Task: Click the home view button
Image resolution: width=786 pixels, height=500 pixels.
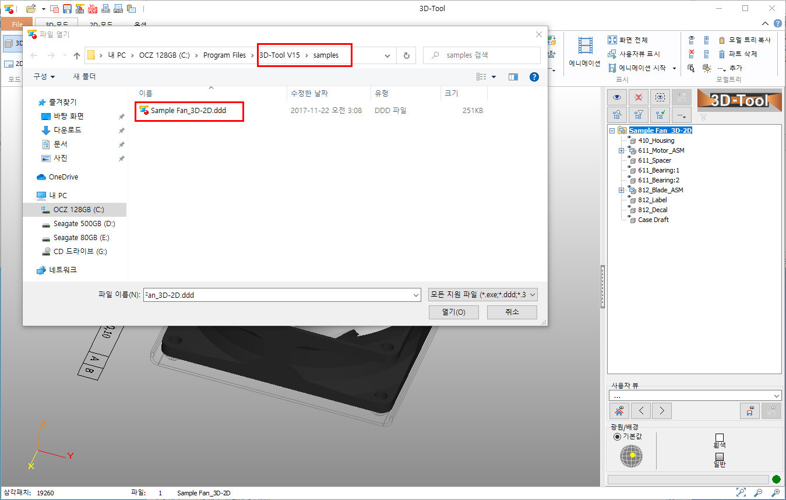Action: [619, 410]
